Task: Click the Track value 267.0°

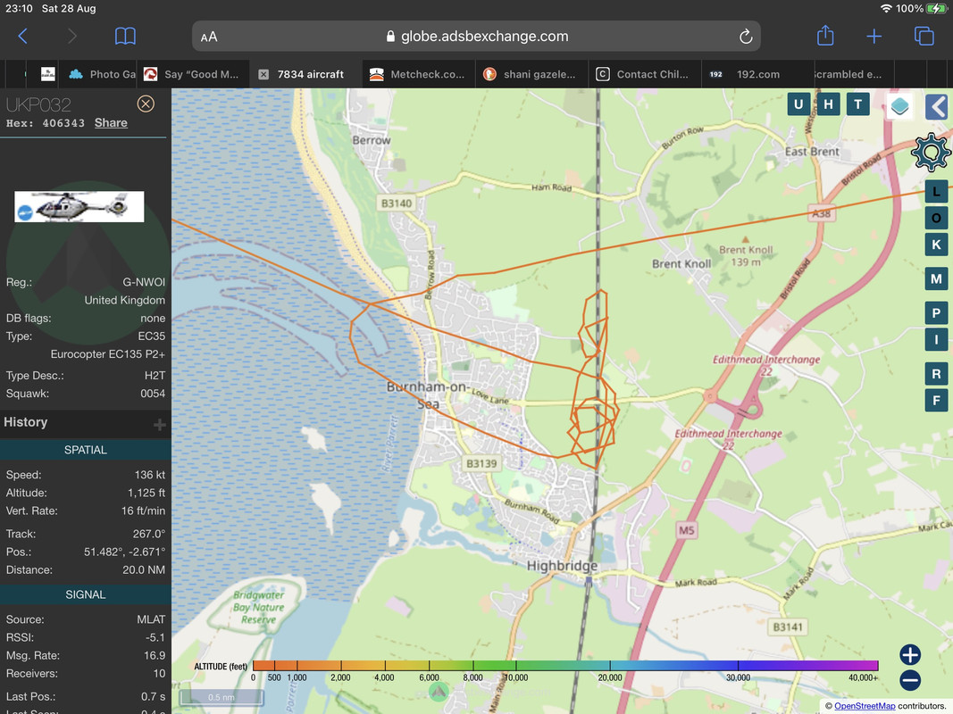Action: point(149,535)
